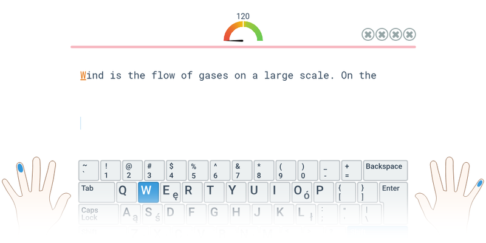
Task: Click the first error X icon
Action: [368, 35]
